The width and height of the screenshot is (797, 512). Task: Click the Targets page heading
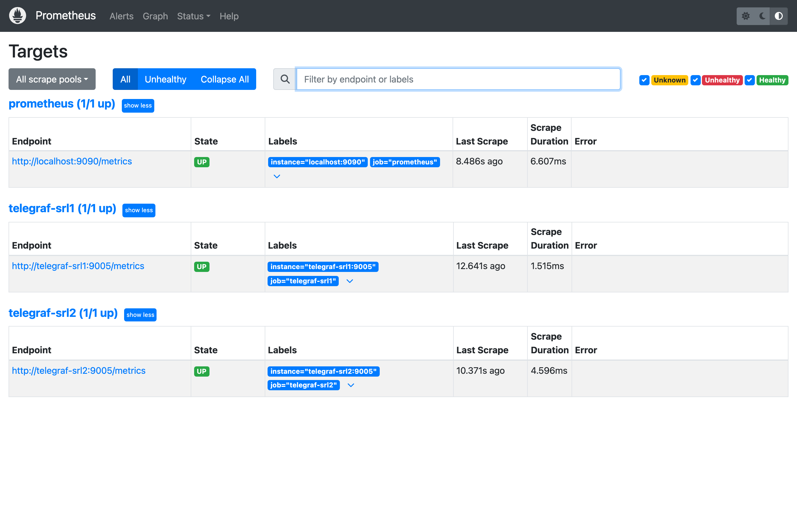(38, 51)
